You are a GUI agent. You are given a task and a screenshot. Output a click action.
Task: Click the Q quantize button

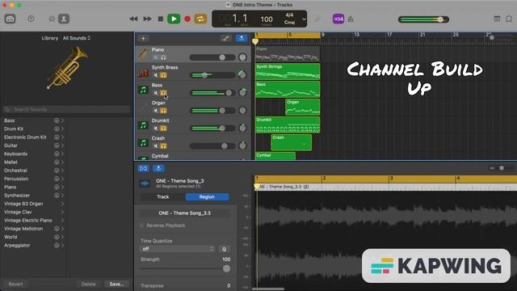pos(224,249)
